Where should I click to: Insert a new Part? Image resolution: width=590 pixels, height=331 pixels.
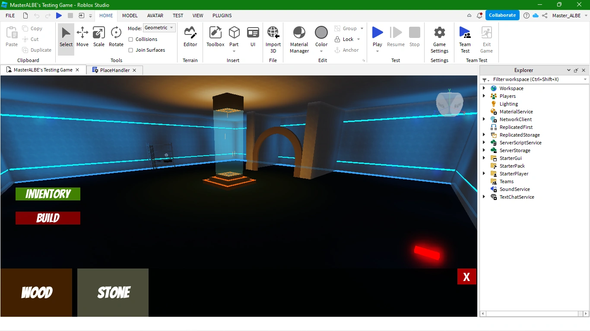(x=234, y=34)
